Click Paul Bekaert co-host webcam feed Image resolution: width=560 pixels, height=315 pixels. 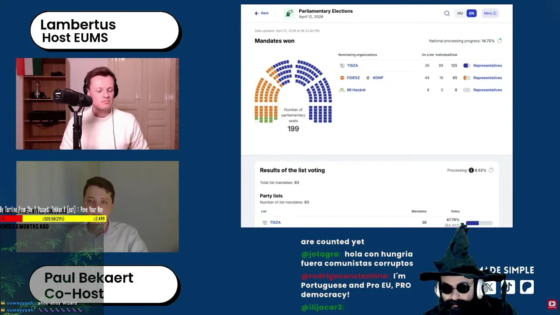click(98, 206)
